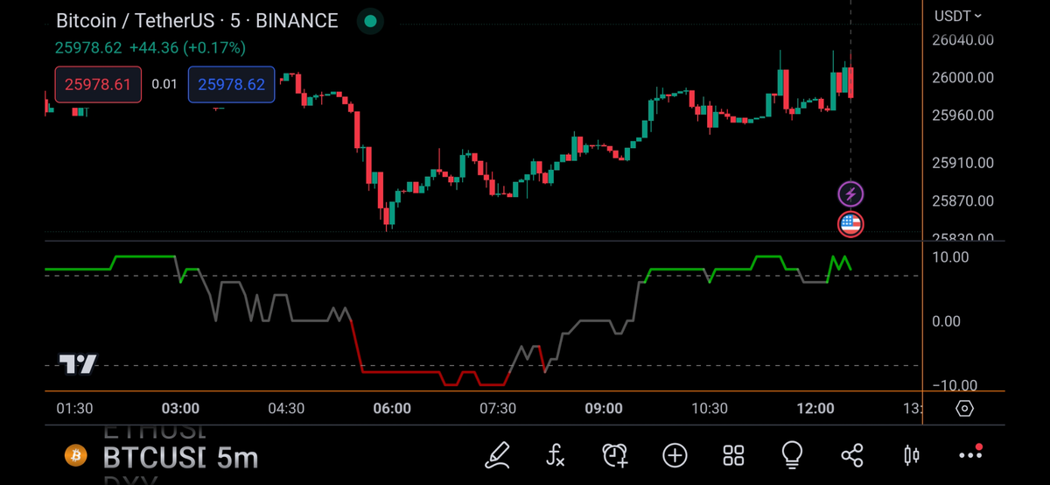Open the BTCUSD symbol selector
This screenshot has height=485, width=1050.
tap(153, 457)
